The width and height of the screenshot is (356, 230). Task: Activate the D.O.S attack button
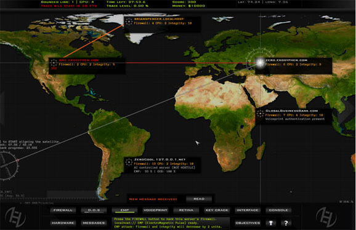(x=94, y=210)
